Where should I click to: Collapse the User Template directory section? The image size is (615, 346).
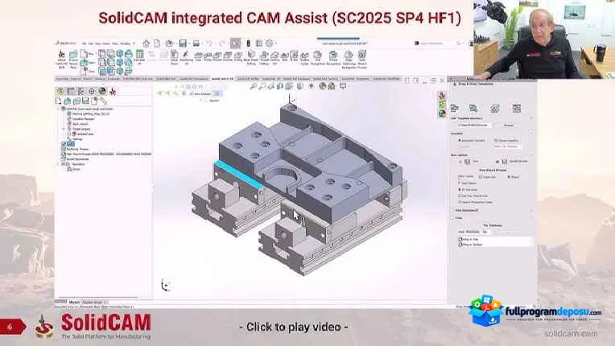pyautogui.click(x=531, y=118)
